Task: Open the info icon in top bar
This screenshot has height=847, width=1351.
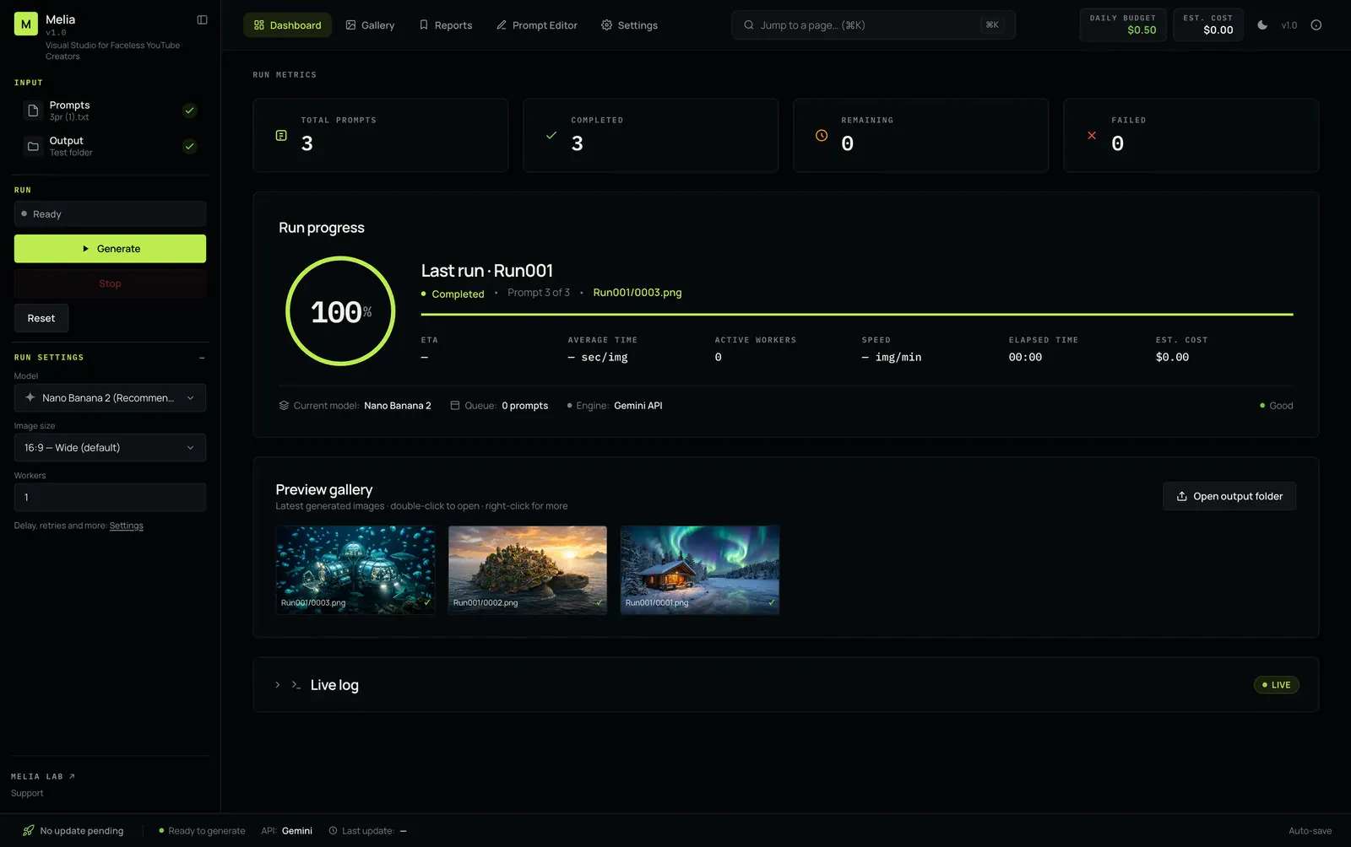Action: (1316, 25)
